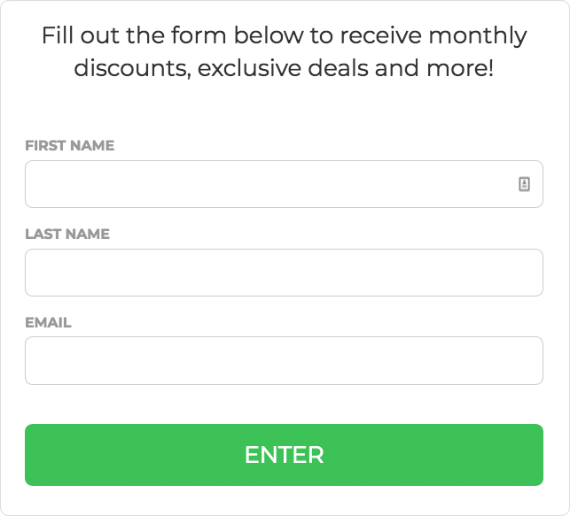Click the contact autofill icon in First Name
The width and height of the screenshot is (570, 516).
[x=524, y=184]
